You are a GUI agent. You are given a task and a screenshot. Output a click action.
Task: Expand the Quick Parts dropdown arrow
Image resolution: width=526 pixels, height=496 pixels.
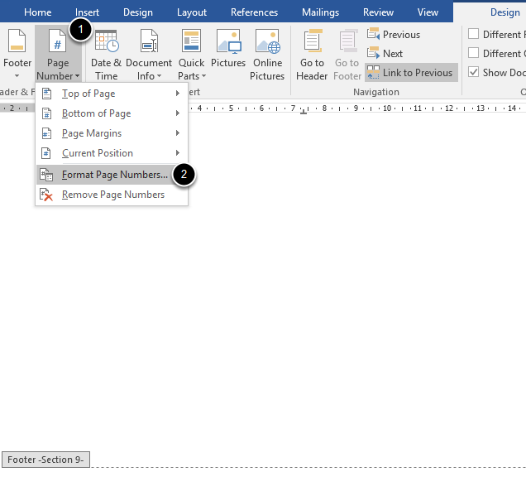tap(203, 76)
